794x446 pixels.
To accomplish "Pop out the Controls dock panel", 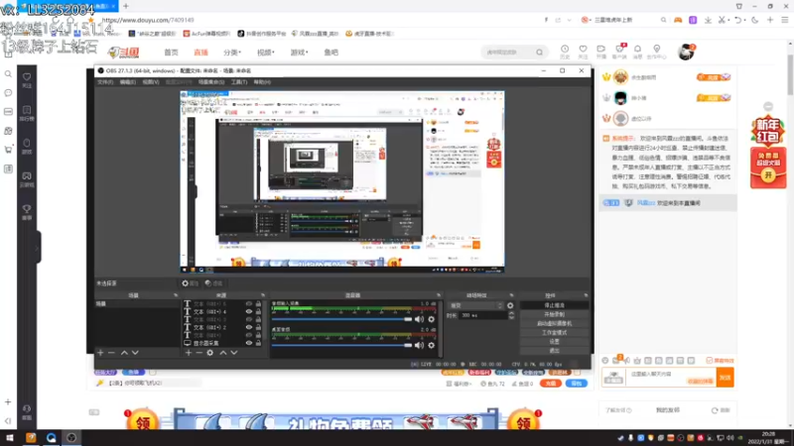I will (x=586, y=295).
